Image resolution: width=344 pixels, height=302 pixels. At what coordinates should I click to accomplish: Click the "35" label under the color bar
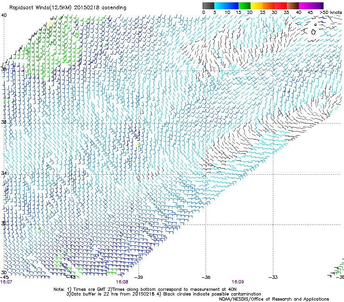(286, 13)
